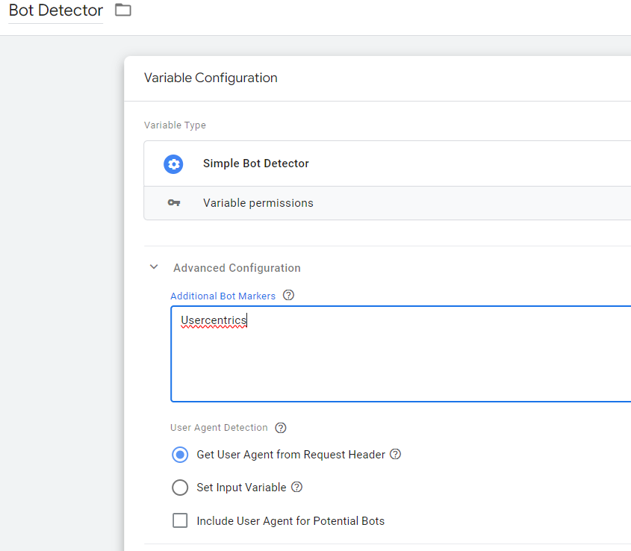Select Get User Agent from Request Header
The width and height of the screenshot is (631, 551).
pyautogui.click(x=180, y=454)
